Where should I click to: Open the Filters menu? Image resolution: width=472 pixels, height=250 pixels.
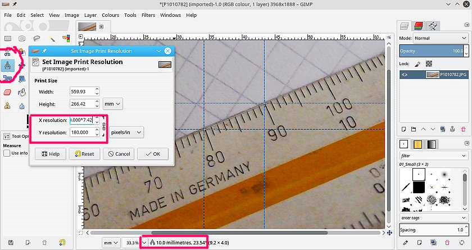(148, 15)
